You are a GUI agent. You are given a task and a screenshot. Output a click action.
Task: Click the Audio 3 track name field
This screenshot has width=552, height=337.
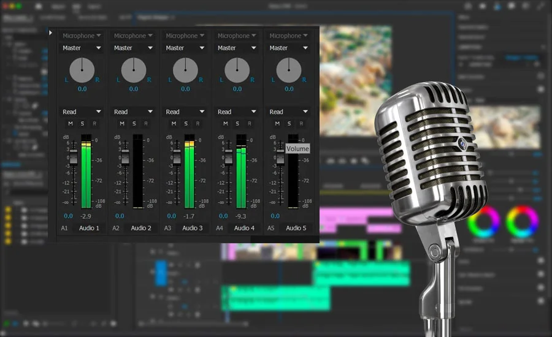tap(193, 228)
